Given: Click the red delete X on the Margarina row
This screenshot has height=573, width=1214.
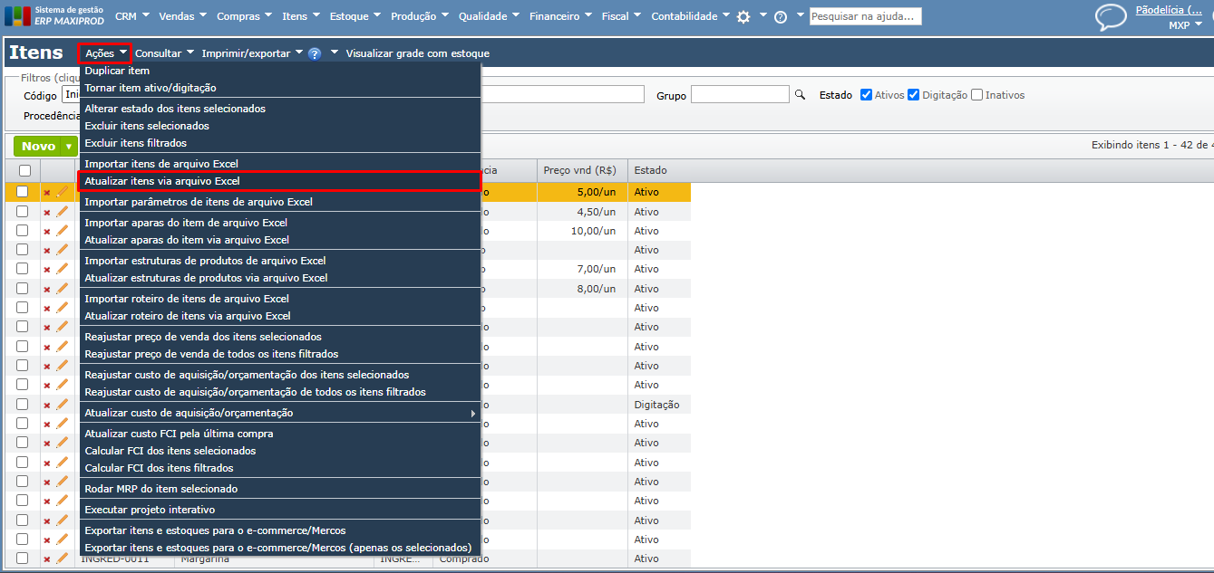Looking at the screenshot, I should pos(47,559).
